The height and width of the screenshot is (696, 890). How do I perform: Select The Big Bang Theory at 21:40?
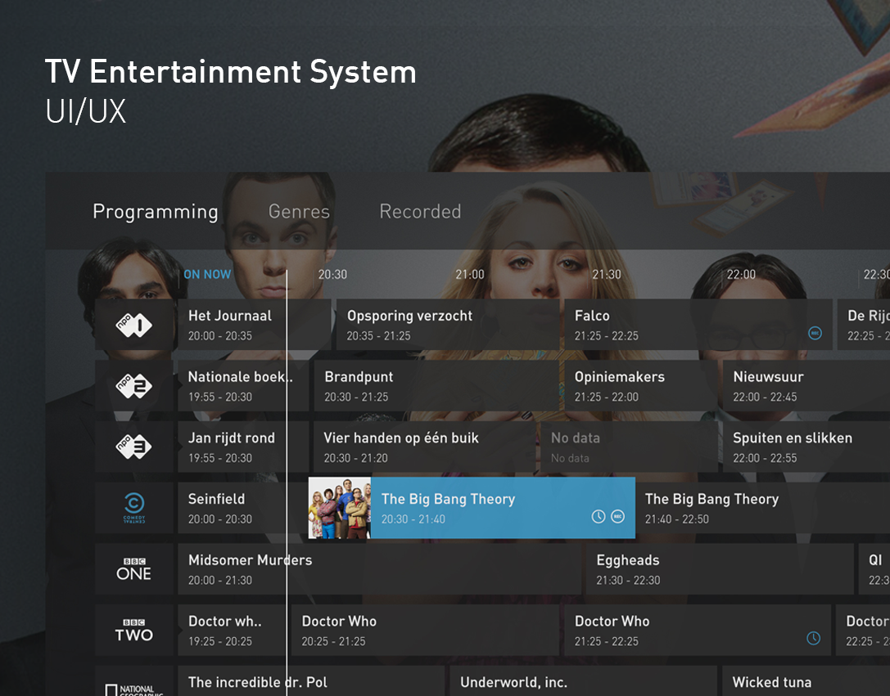click(762, 508)
